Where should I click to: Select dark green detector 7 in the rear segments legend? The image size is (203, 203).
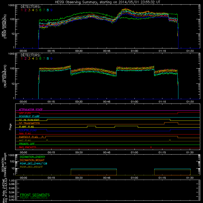coord(44,59)
